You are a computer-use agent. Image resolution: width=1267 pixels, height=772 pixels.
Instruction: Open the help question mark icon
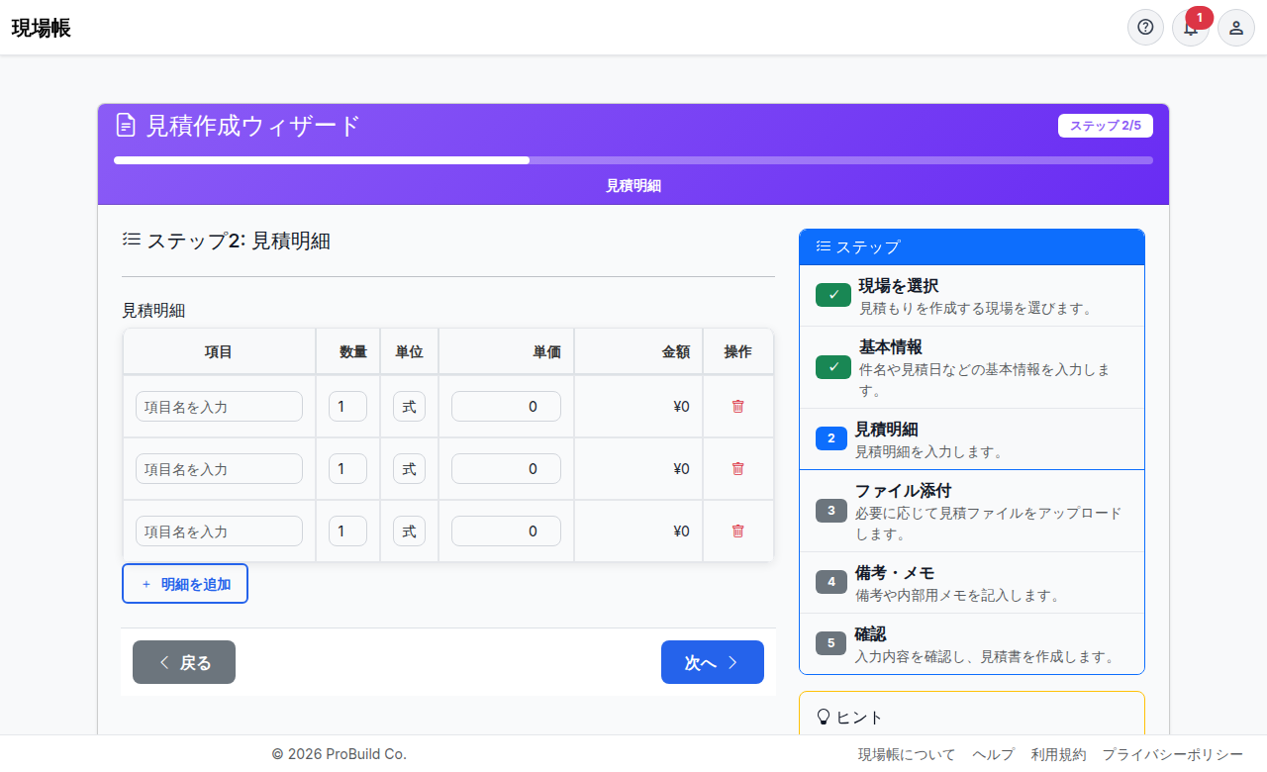(x=1145, y=27)
